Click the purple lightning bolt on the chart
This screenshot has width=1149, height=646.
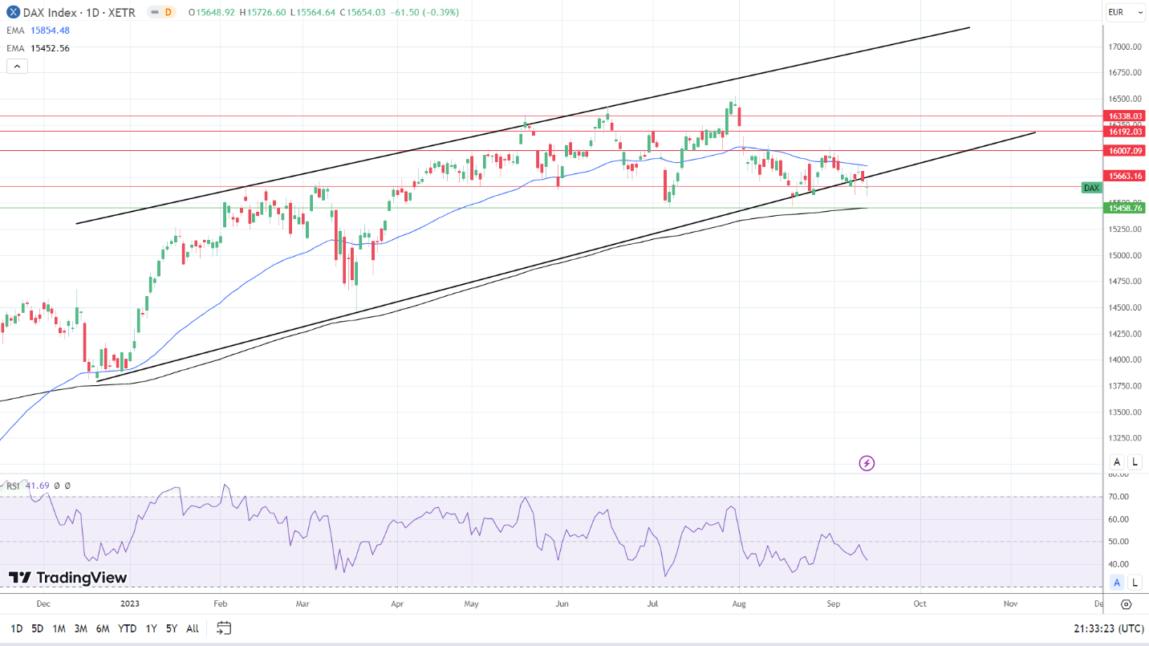(867, 463)
